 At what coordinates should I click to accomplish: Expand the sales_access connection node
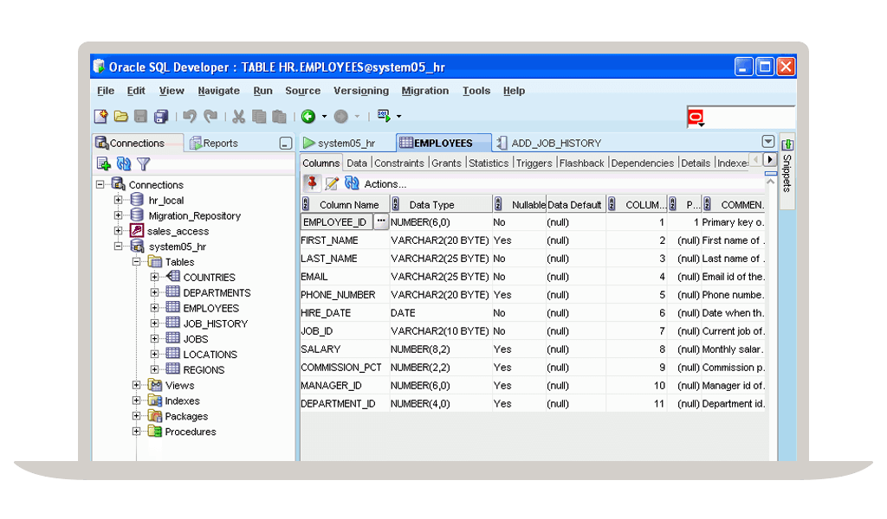[118, 230]
